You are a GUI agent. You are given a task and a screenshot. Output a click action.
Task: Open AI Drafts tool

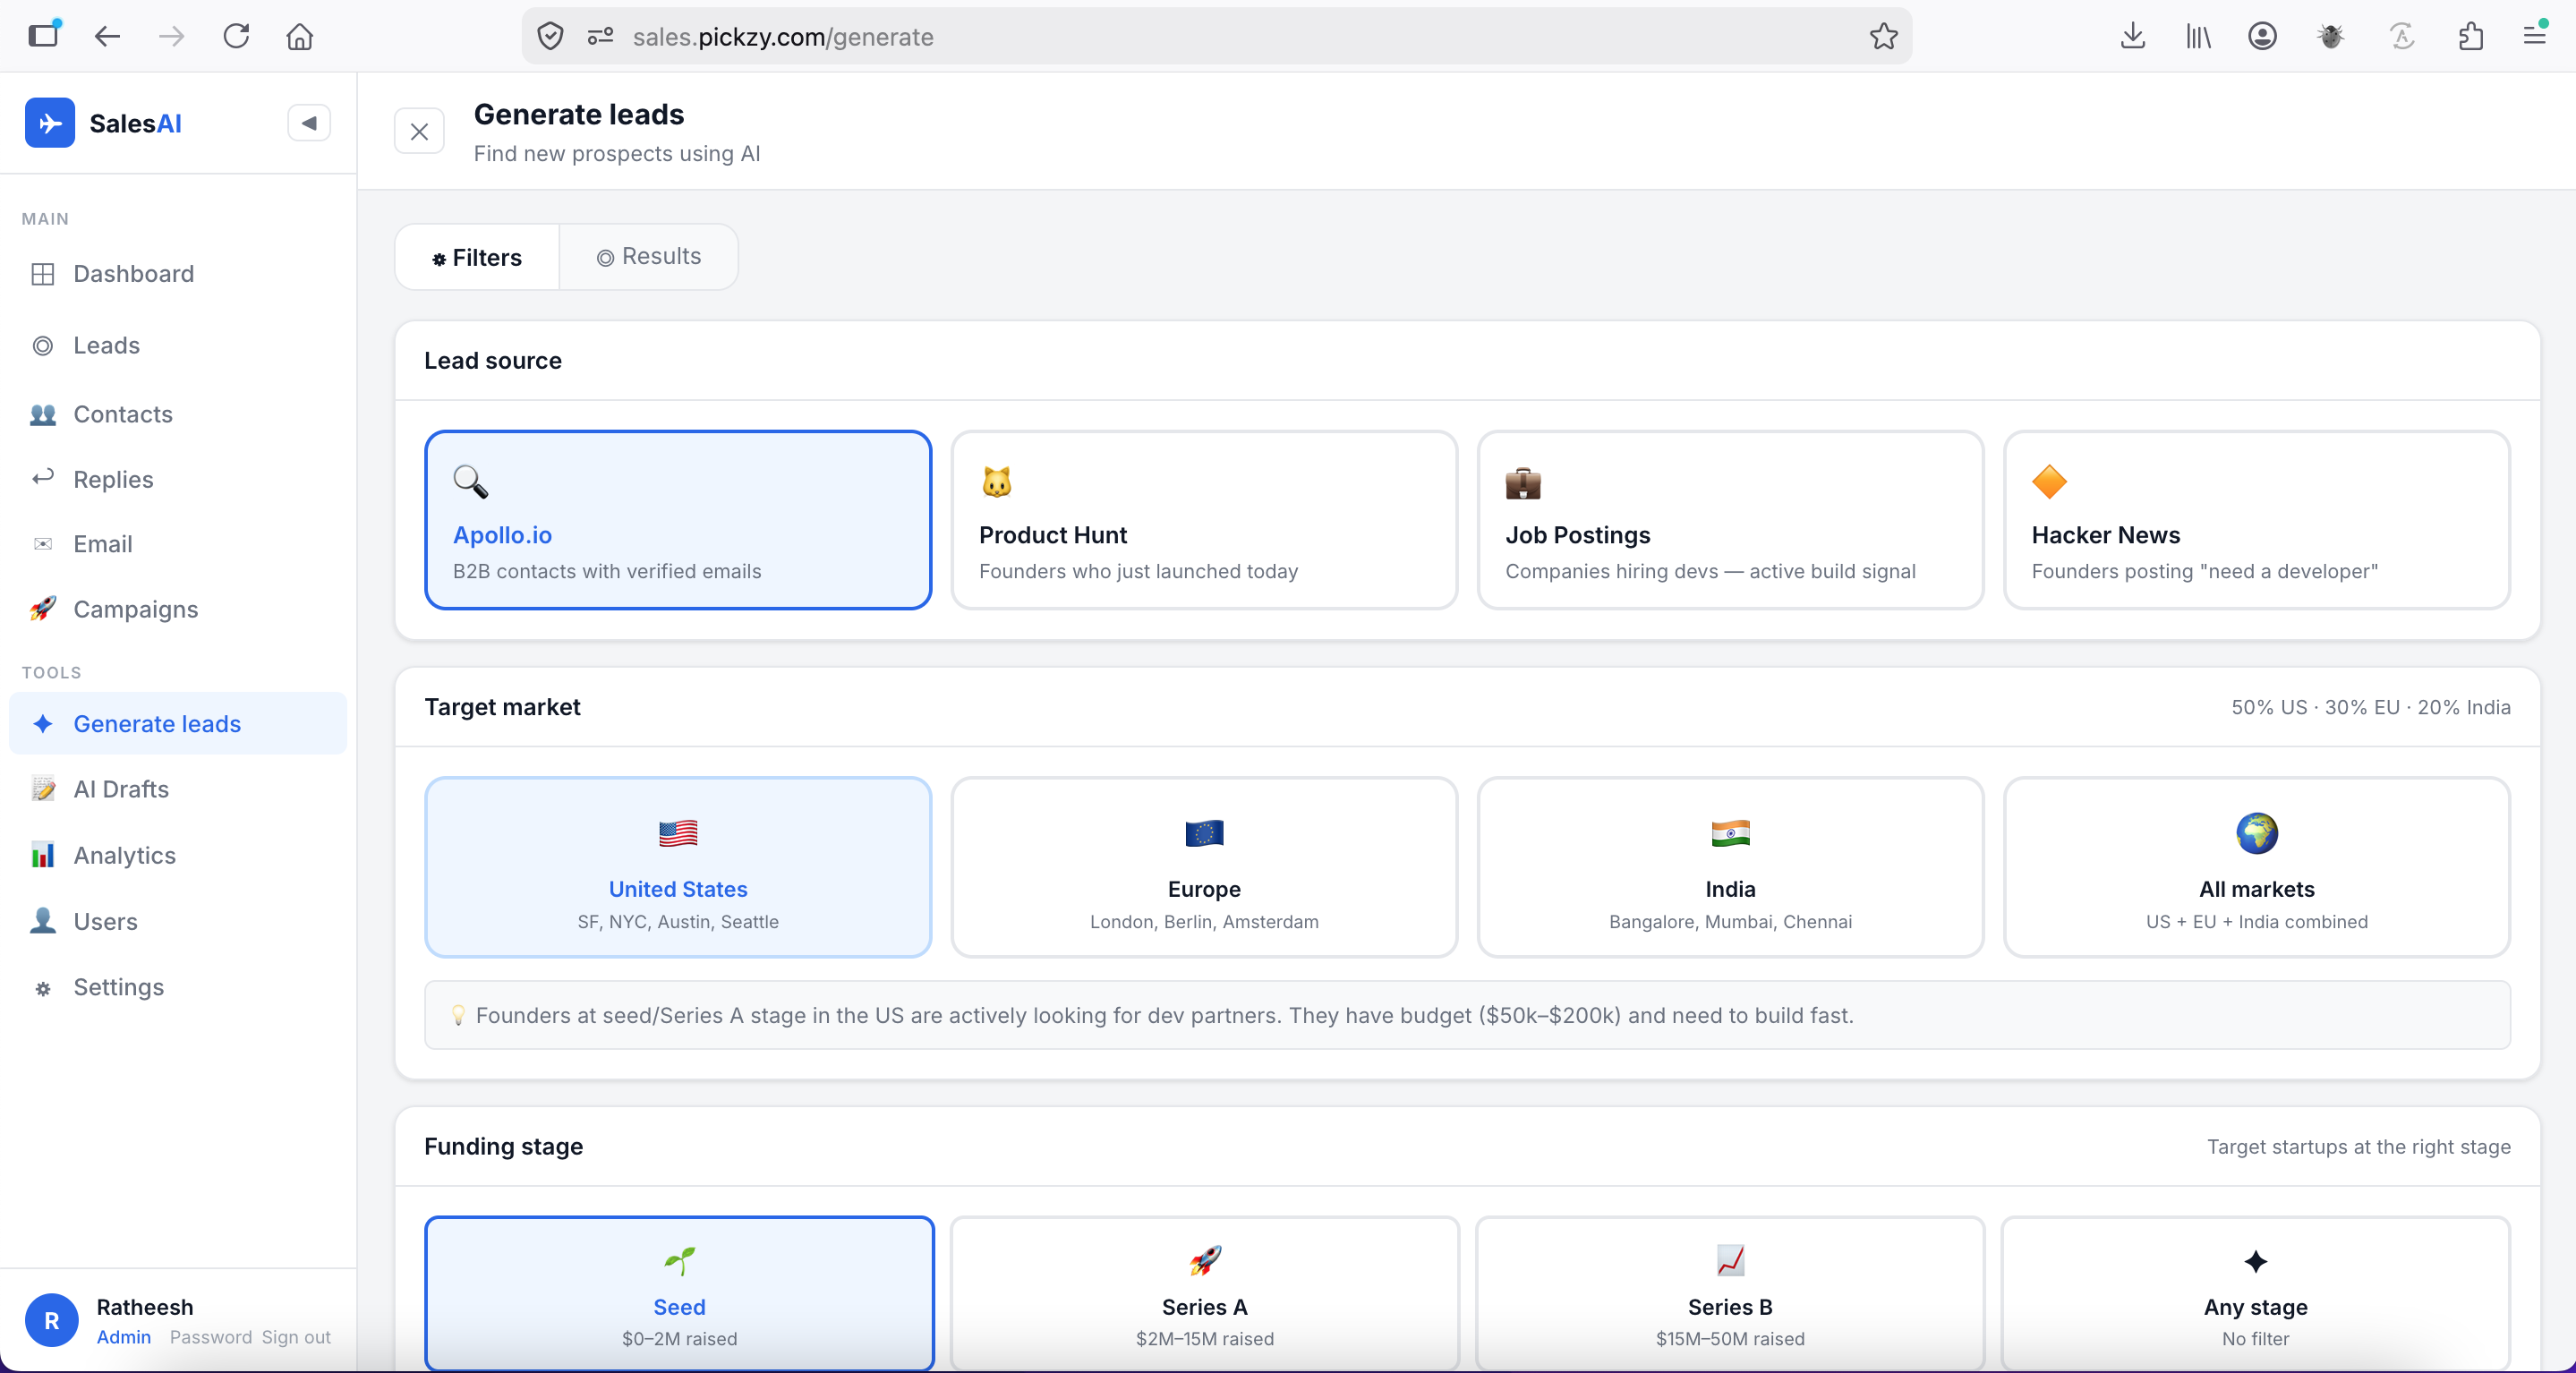[178, 789]
